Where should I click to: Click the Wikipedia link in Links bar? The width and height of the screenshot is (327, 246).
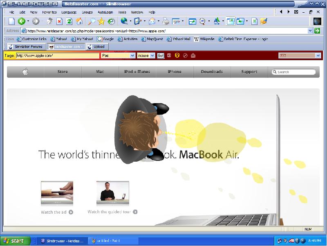(x=204, y=39)
